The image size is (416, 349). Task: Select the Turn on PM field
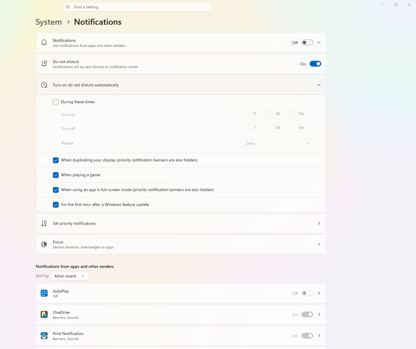click(x=301, y=114)
